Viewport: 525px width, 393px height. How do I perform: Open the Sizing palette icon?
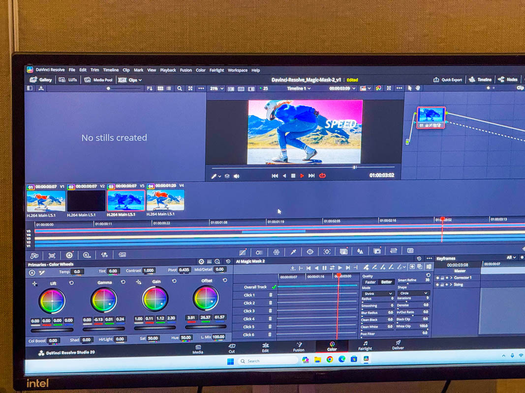point(394,251)
